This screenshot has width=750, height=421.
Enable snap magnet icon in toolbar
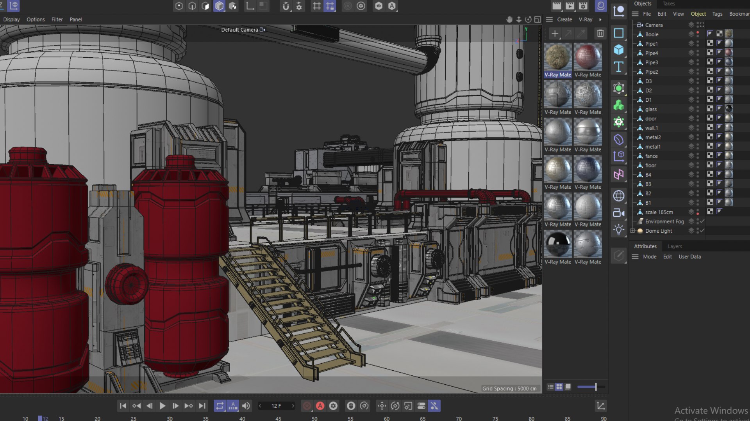[286, 6]
